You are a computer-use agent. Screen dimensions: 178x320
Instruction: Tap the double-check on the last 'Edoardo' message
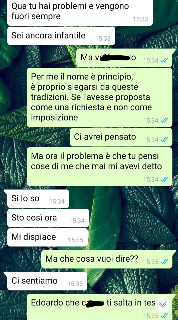point(164,315)
